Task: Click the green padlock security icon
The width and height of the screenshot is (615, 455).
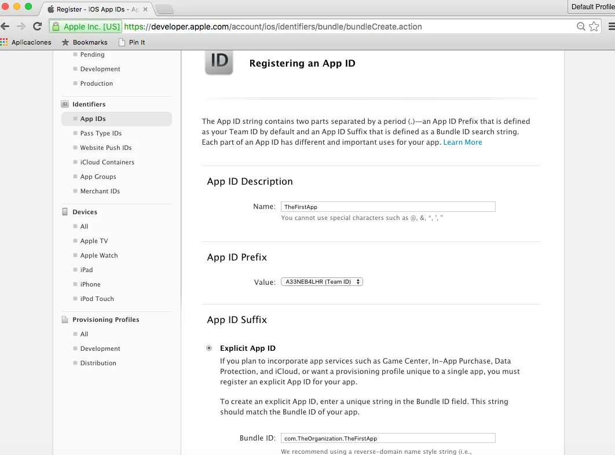Action: [x=56, y=27]
